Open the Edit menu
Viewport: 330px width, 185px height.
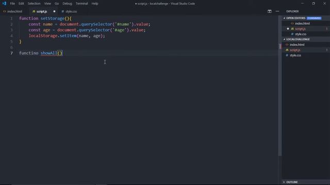[21, 4]
